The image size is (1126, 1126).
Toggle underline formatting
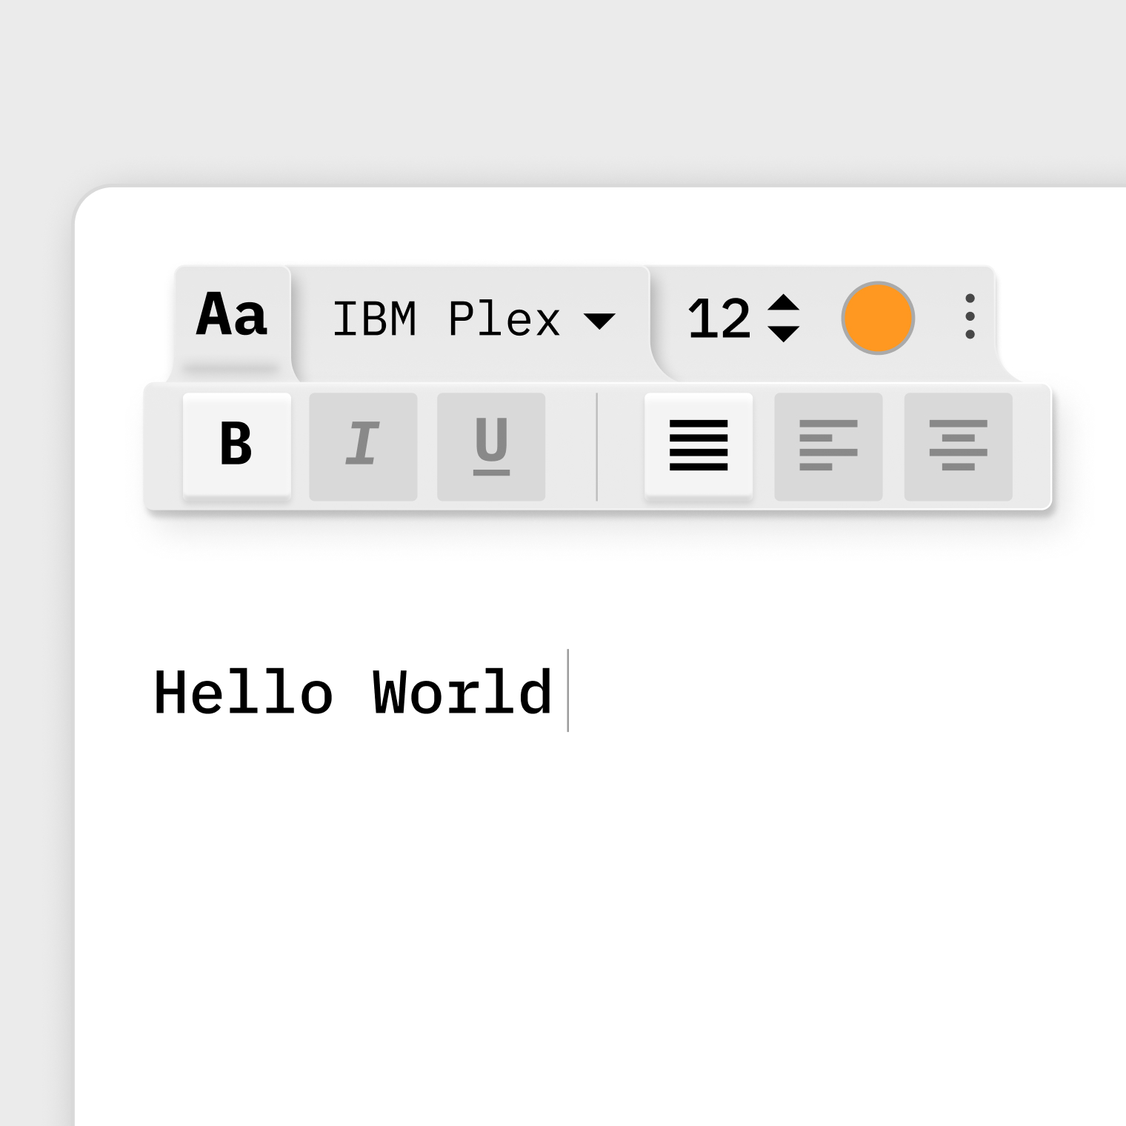[491, 447]
